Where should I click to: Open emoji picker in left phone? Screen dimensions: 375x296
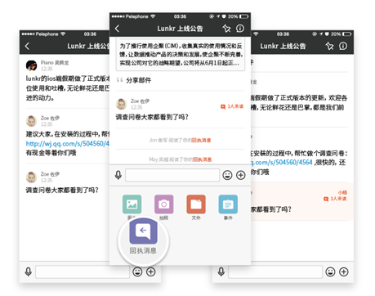pos(137,271)
